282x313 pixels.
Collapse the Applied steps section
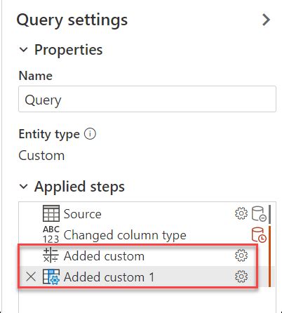(x=24, y=187)
